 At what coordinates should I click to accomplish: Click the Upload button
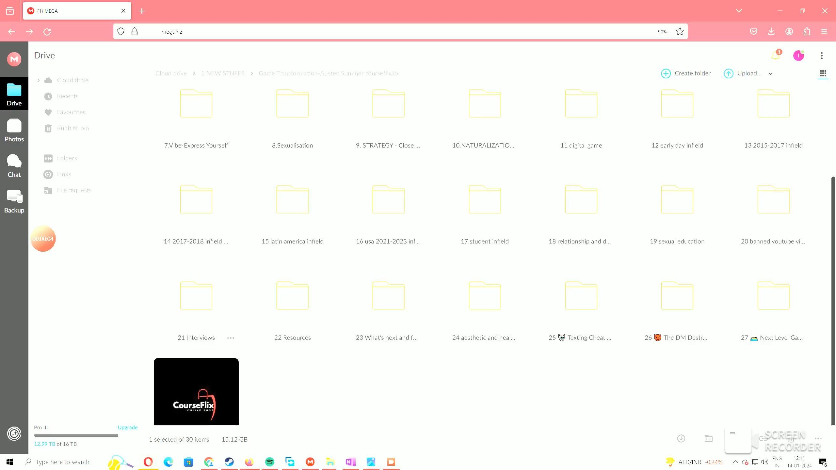pos(743,73)
